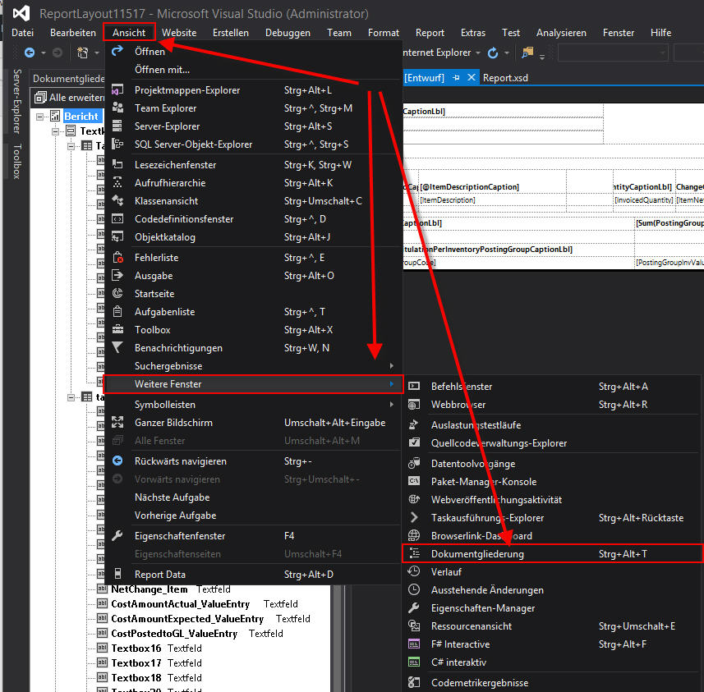Click the Benachrichtigungen flag icon

117,348
